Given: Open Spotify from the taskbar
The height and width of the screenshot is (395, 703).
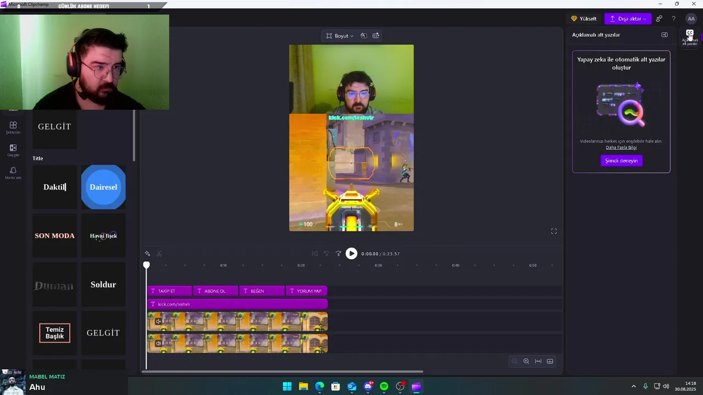Looking at the screenshot, I should [x=384, y=387].
